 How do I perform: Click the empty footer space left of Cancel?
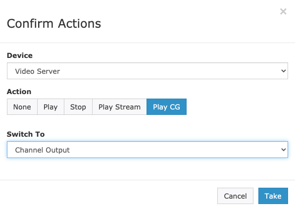click(107, 196)
